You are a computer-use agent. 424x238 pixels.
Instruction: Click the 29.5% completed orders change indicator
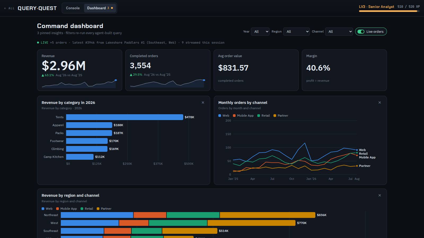pyautogui.click(x=136, y=75)
